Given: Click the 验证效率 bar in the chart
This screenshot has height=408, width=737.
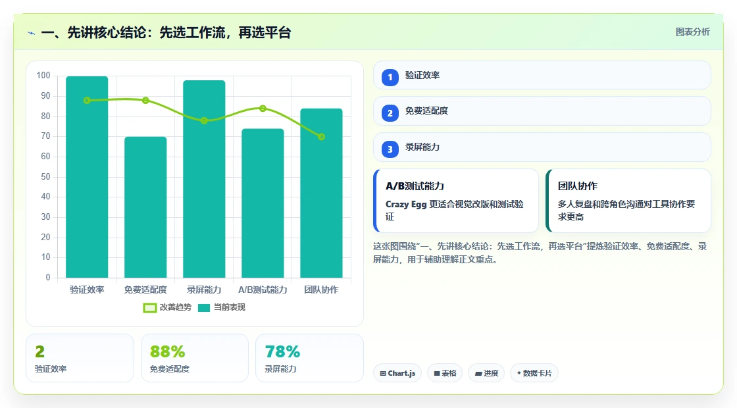Looking at the screenshot, I should (87, 177).
